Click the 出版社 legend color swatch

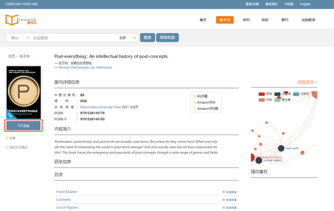coord(296,94)
